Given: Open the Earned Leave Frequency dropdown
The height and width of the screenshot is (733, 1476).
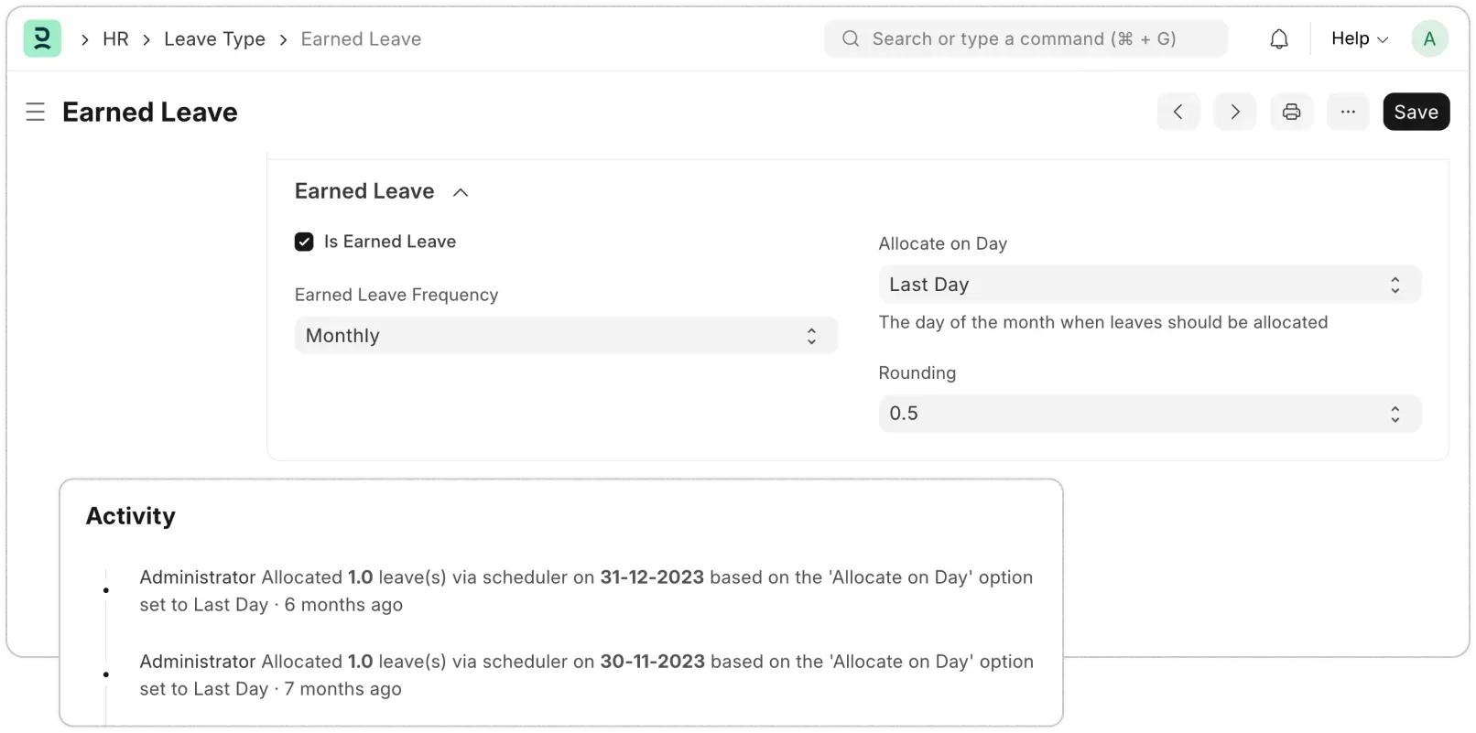Looking at the screenshot, I should click(x=565, y=335).
